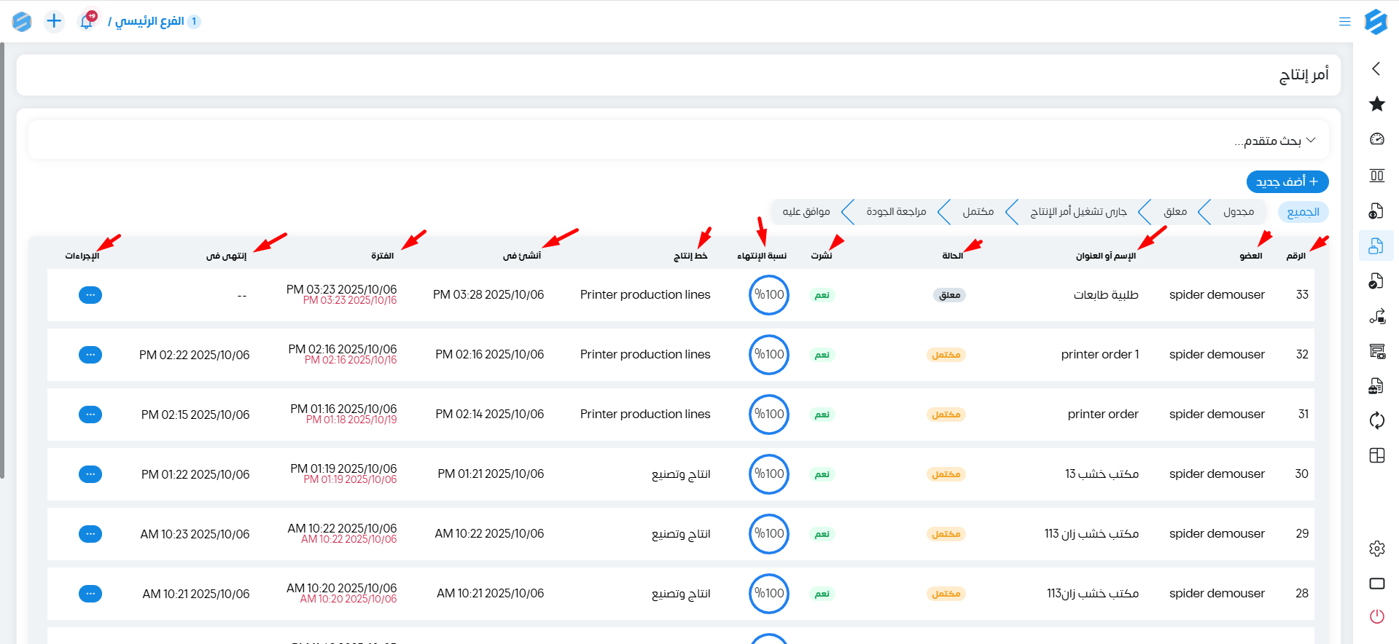Click the refresh cycle icon in sidebar

[x=1376, y=420]
